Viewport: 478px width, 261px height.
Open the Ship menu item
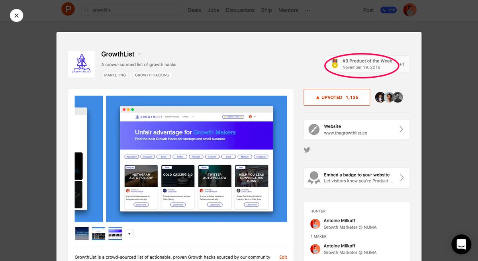[266, 10]
